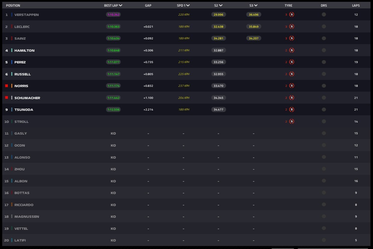Click the DRS indicator dot for Leclerc
This screenshot has width=373, height=249.
[x=324, y=26]
